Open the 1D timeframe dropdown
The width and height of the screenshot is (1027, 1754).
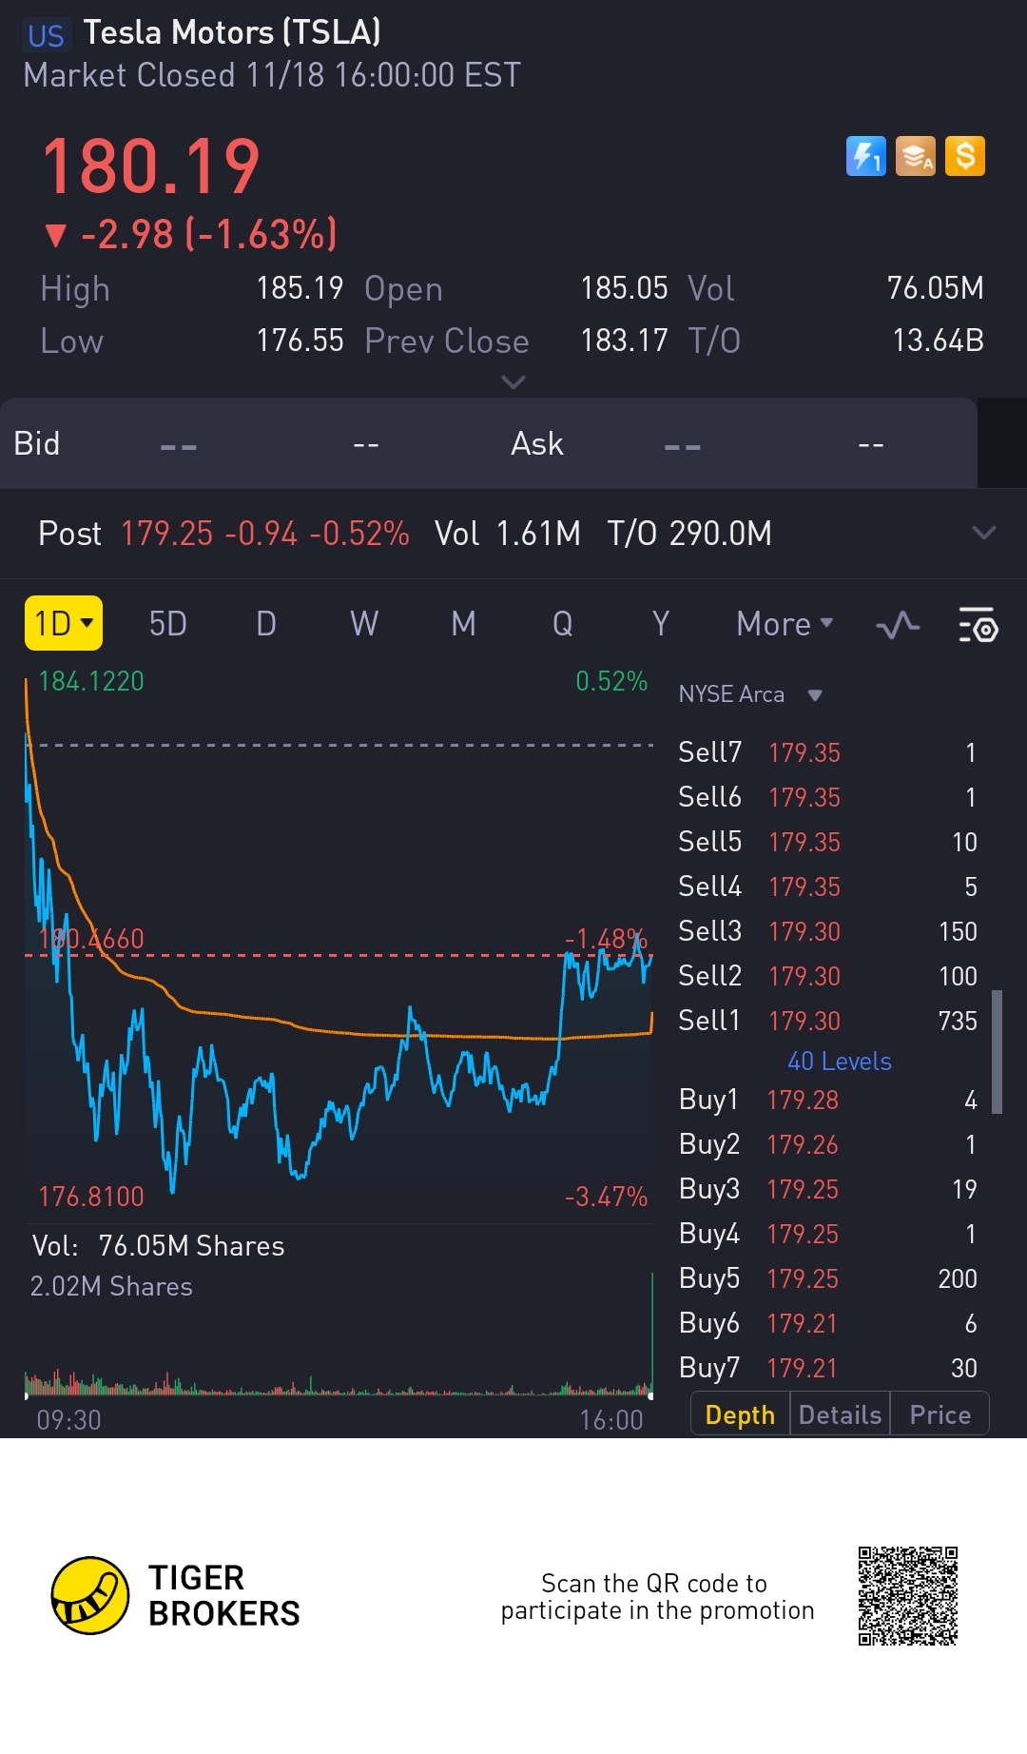tap(64, 623)
